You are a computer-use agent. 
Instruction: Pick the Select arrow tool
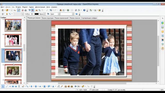click(x=3, y=86)
